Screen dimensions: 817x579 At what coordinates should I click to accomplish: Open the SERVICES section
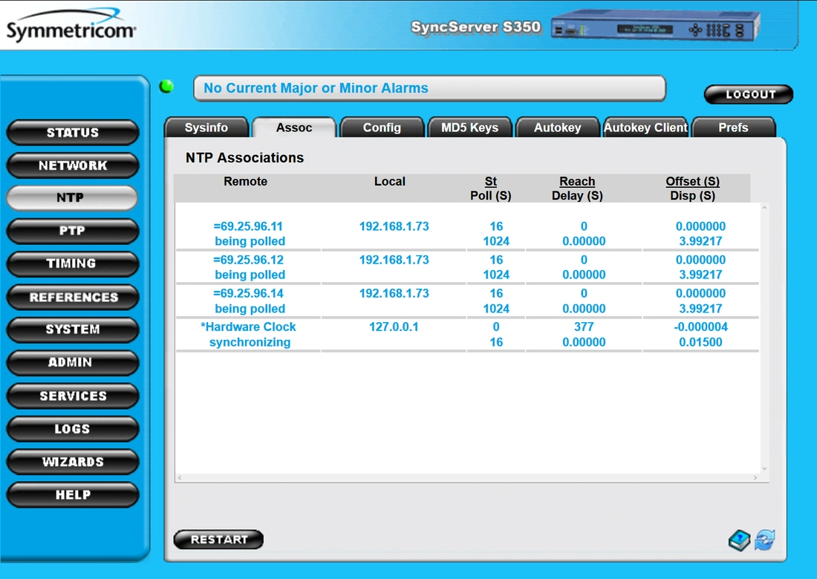coord(73,396)
